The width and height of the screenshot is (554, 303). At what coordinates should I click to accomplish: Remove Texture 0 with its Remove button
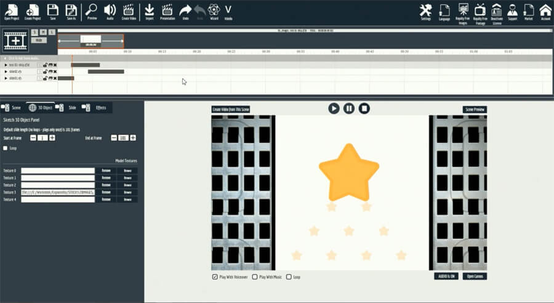pyautogui.click(x=106, y=171)
